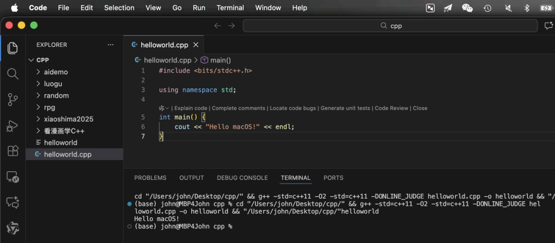Image resolution: width=555 pixels, height=243 pixels.
Task: Click the paper plane menu bar icon
Action: [448, 8]
